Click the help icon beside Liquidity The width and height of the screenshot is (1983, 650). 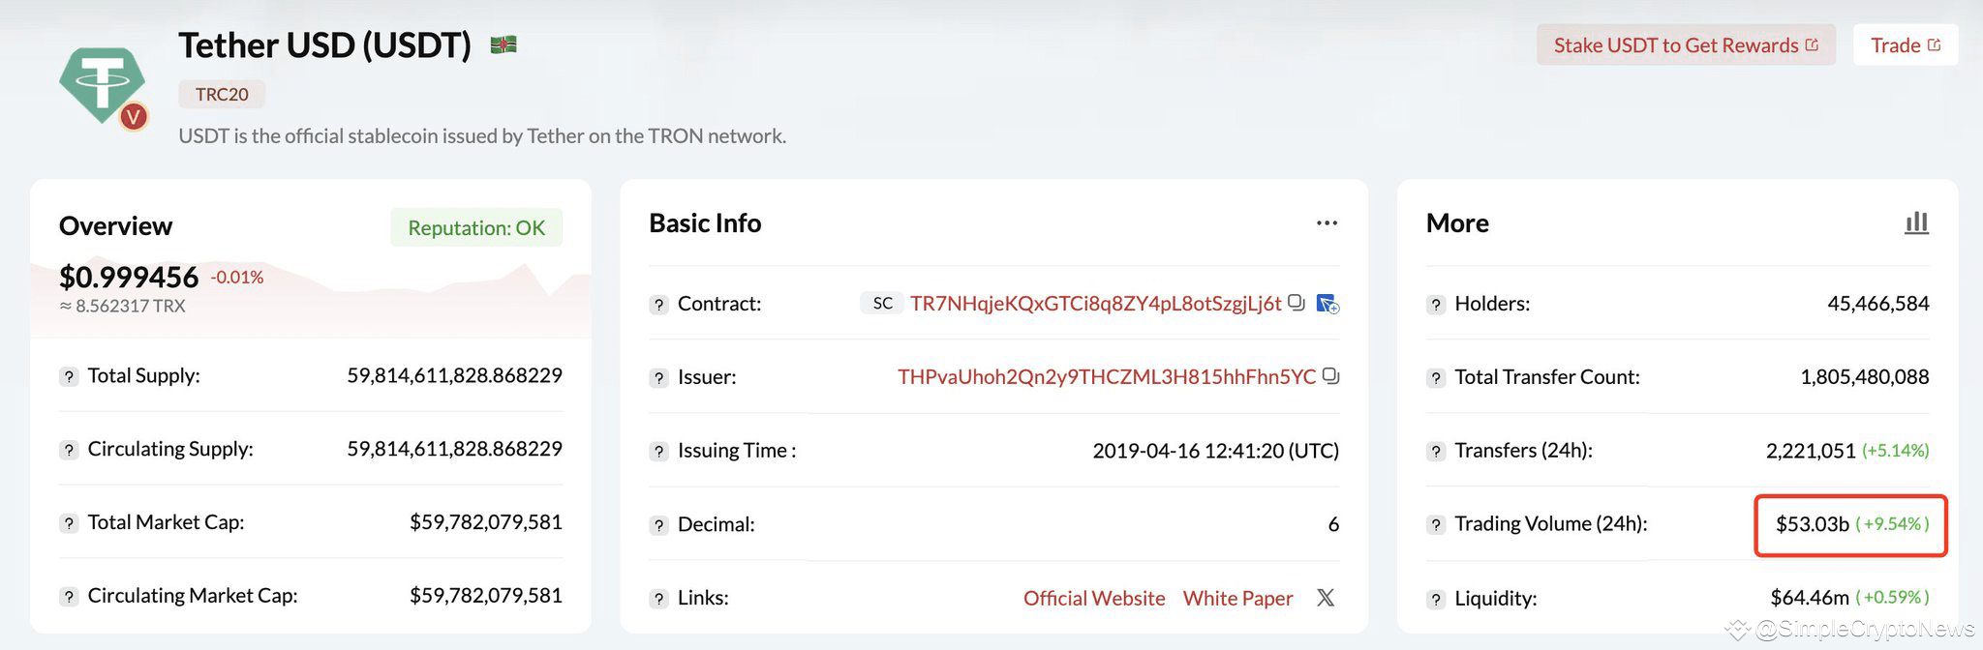[x=1436, y=599]
